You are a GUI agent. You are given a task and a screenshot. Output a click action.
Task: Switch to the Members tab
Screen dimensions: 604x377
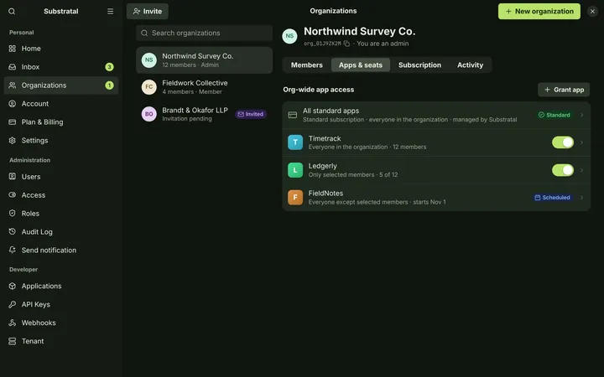pyautogui.click(x=307, y=65)
